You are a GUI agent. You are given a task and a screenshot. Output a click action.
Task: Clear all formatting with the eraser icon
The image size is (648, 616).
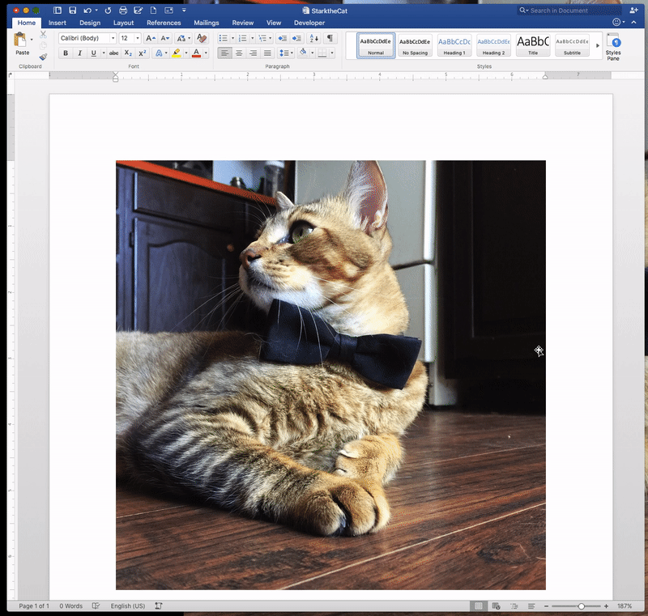coord(200,39)
